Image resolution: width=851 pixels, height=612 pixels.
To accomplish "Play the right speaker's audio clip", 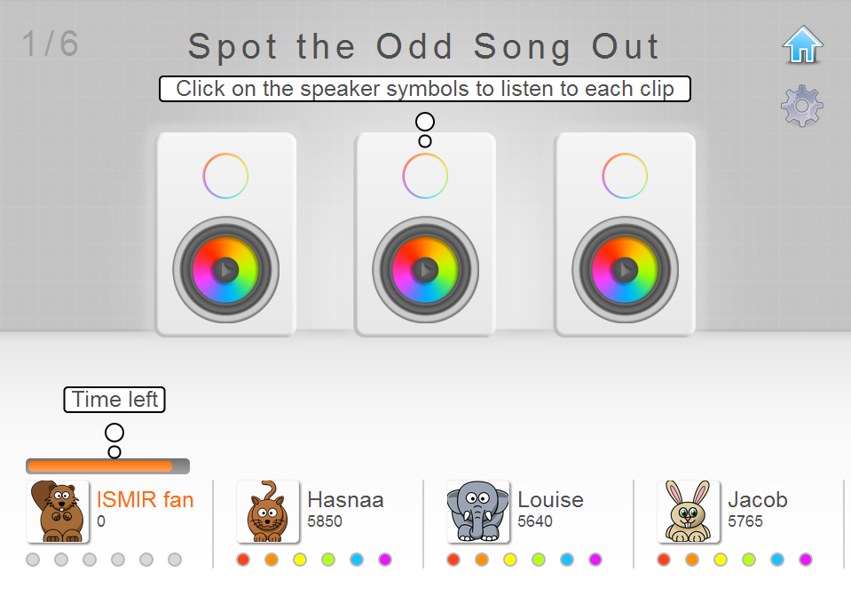I will point(626,269).
